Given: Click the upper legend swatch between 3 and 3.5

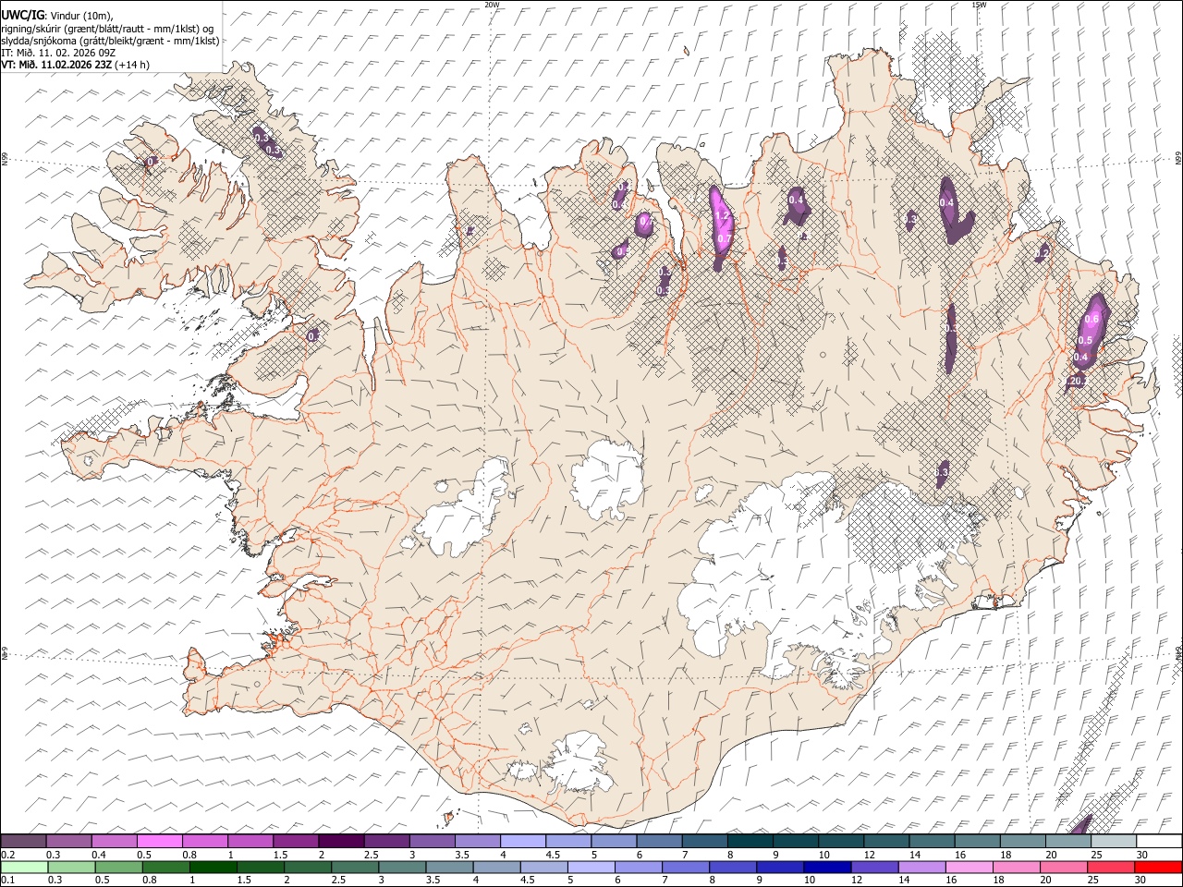Looking at the screenshot, I should click(x=433, y=842).
